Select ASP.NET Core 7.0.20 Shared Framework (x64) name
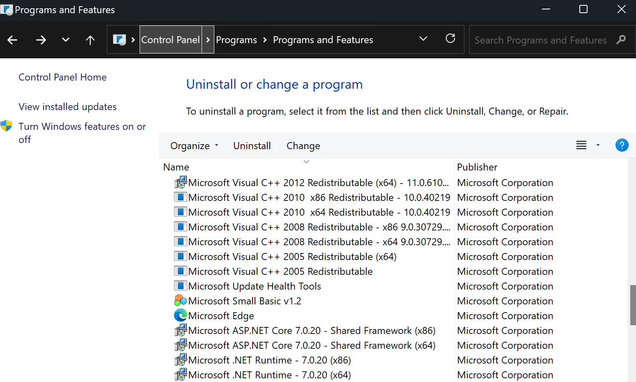This screenshot has height=382, width=636. [312, 345]
